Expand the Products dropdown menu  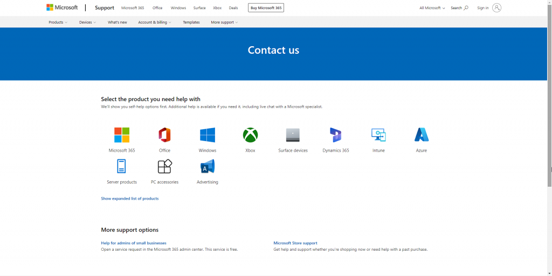pos(58,22)
